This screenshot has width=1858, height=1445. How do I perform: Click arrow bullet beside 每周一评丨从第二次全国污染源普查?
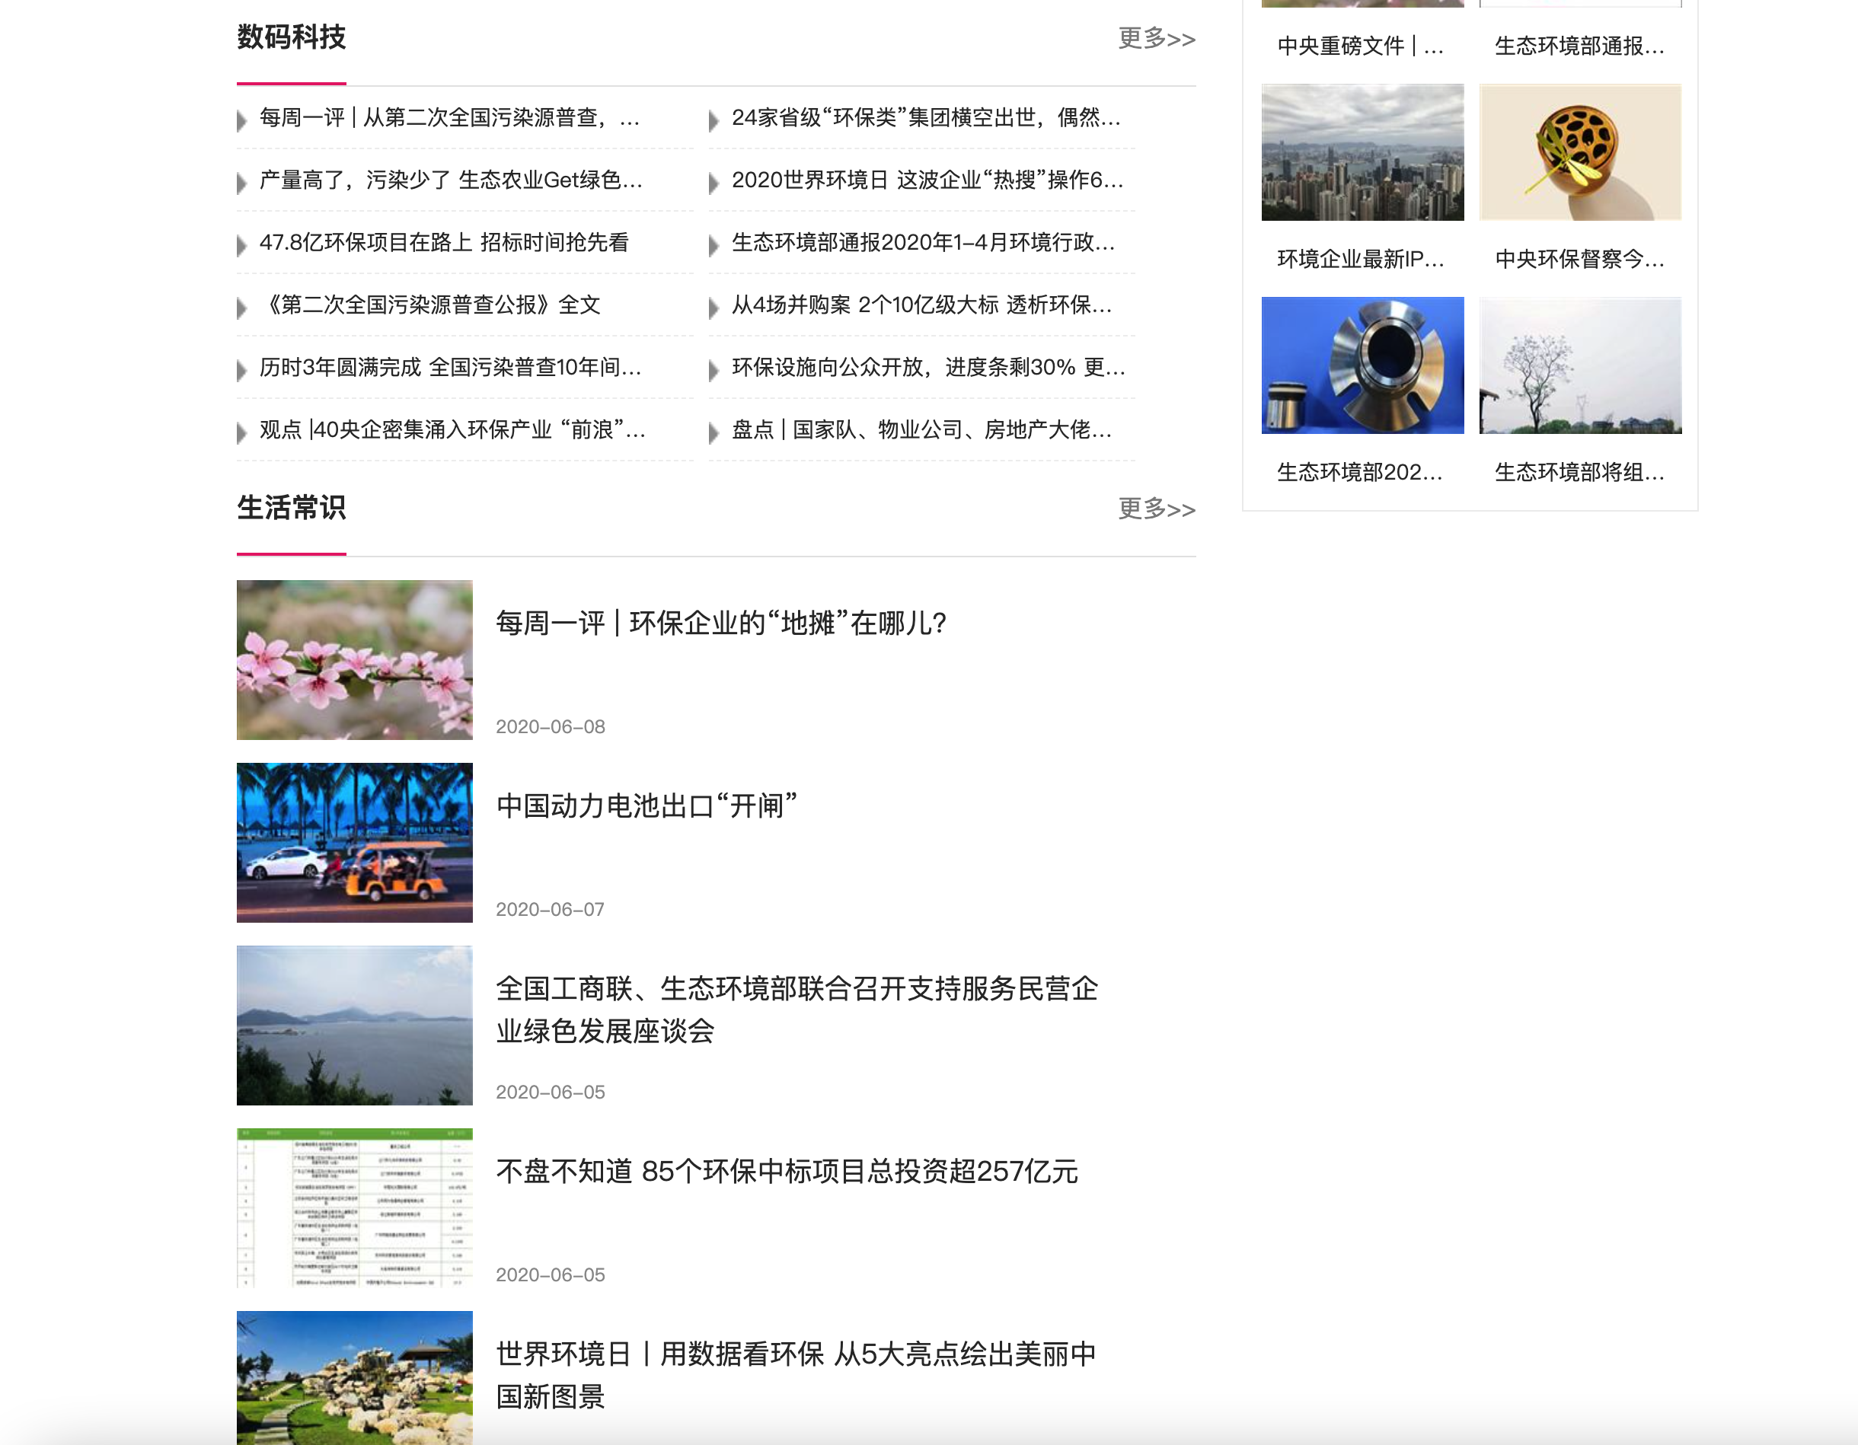tap(241, 120)
